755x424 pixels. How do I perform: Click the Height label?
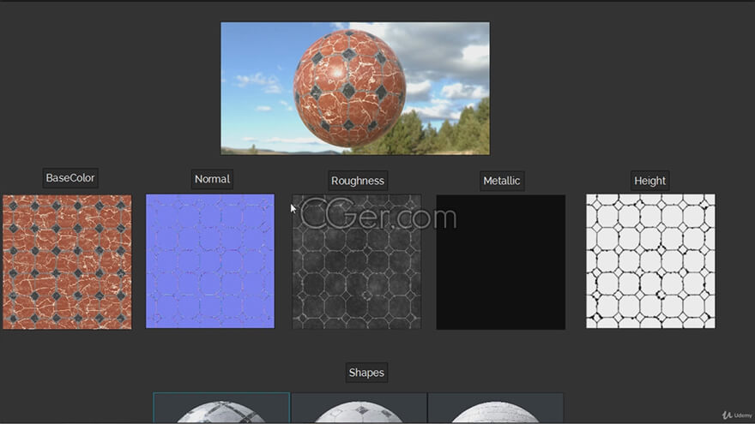tap(649, 181)
